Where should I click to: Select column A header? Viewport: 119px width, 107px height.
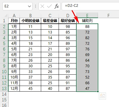coord(14,15)
